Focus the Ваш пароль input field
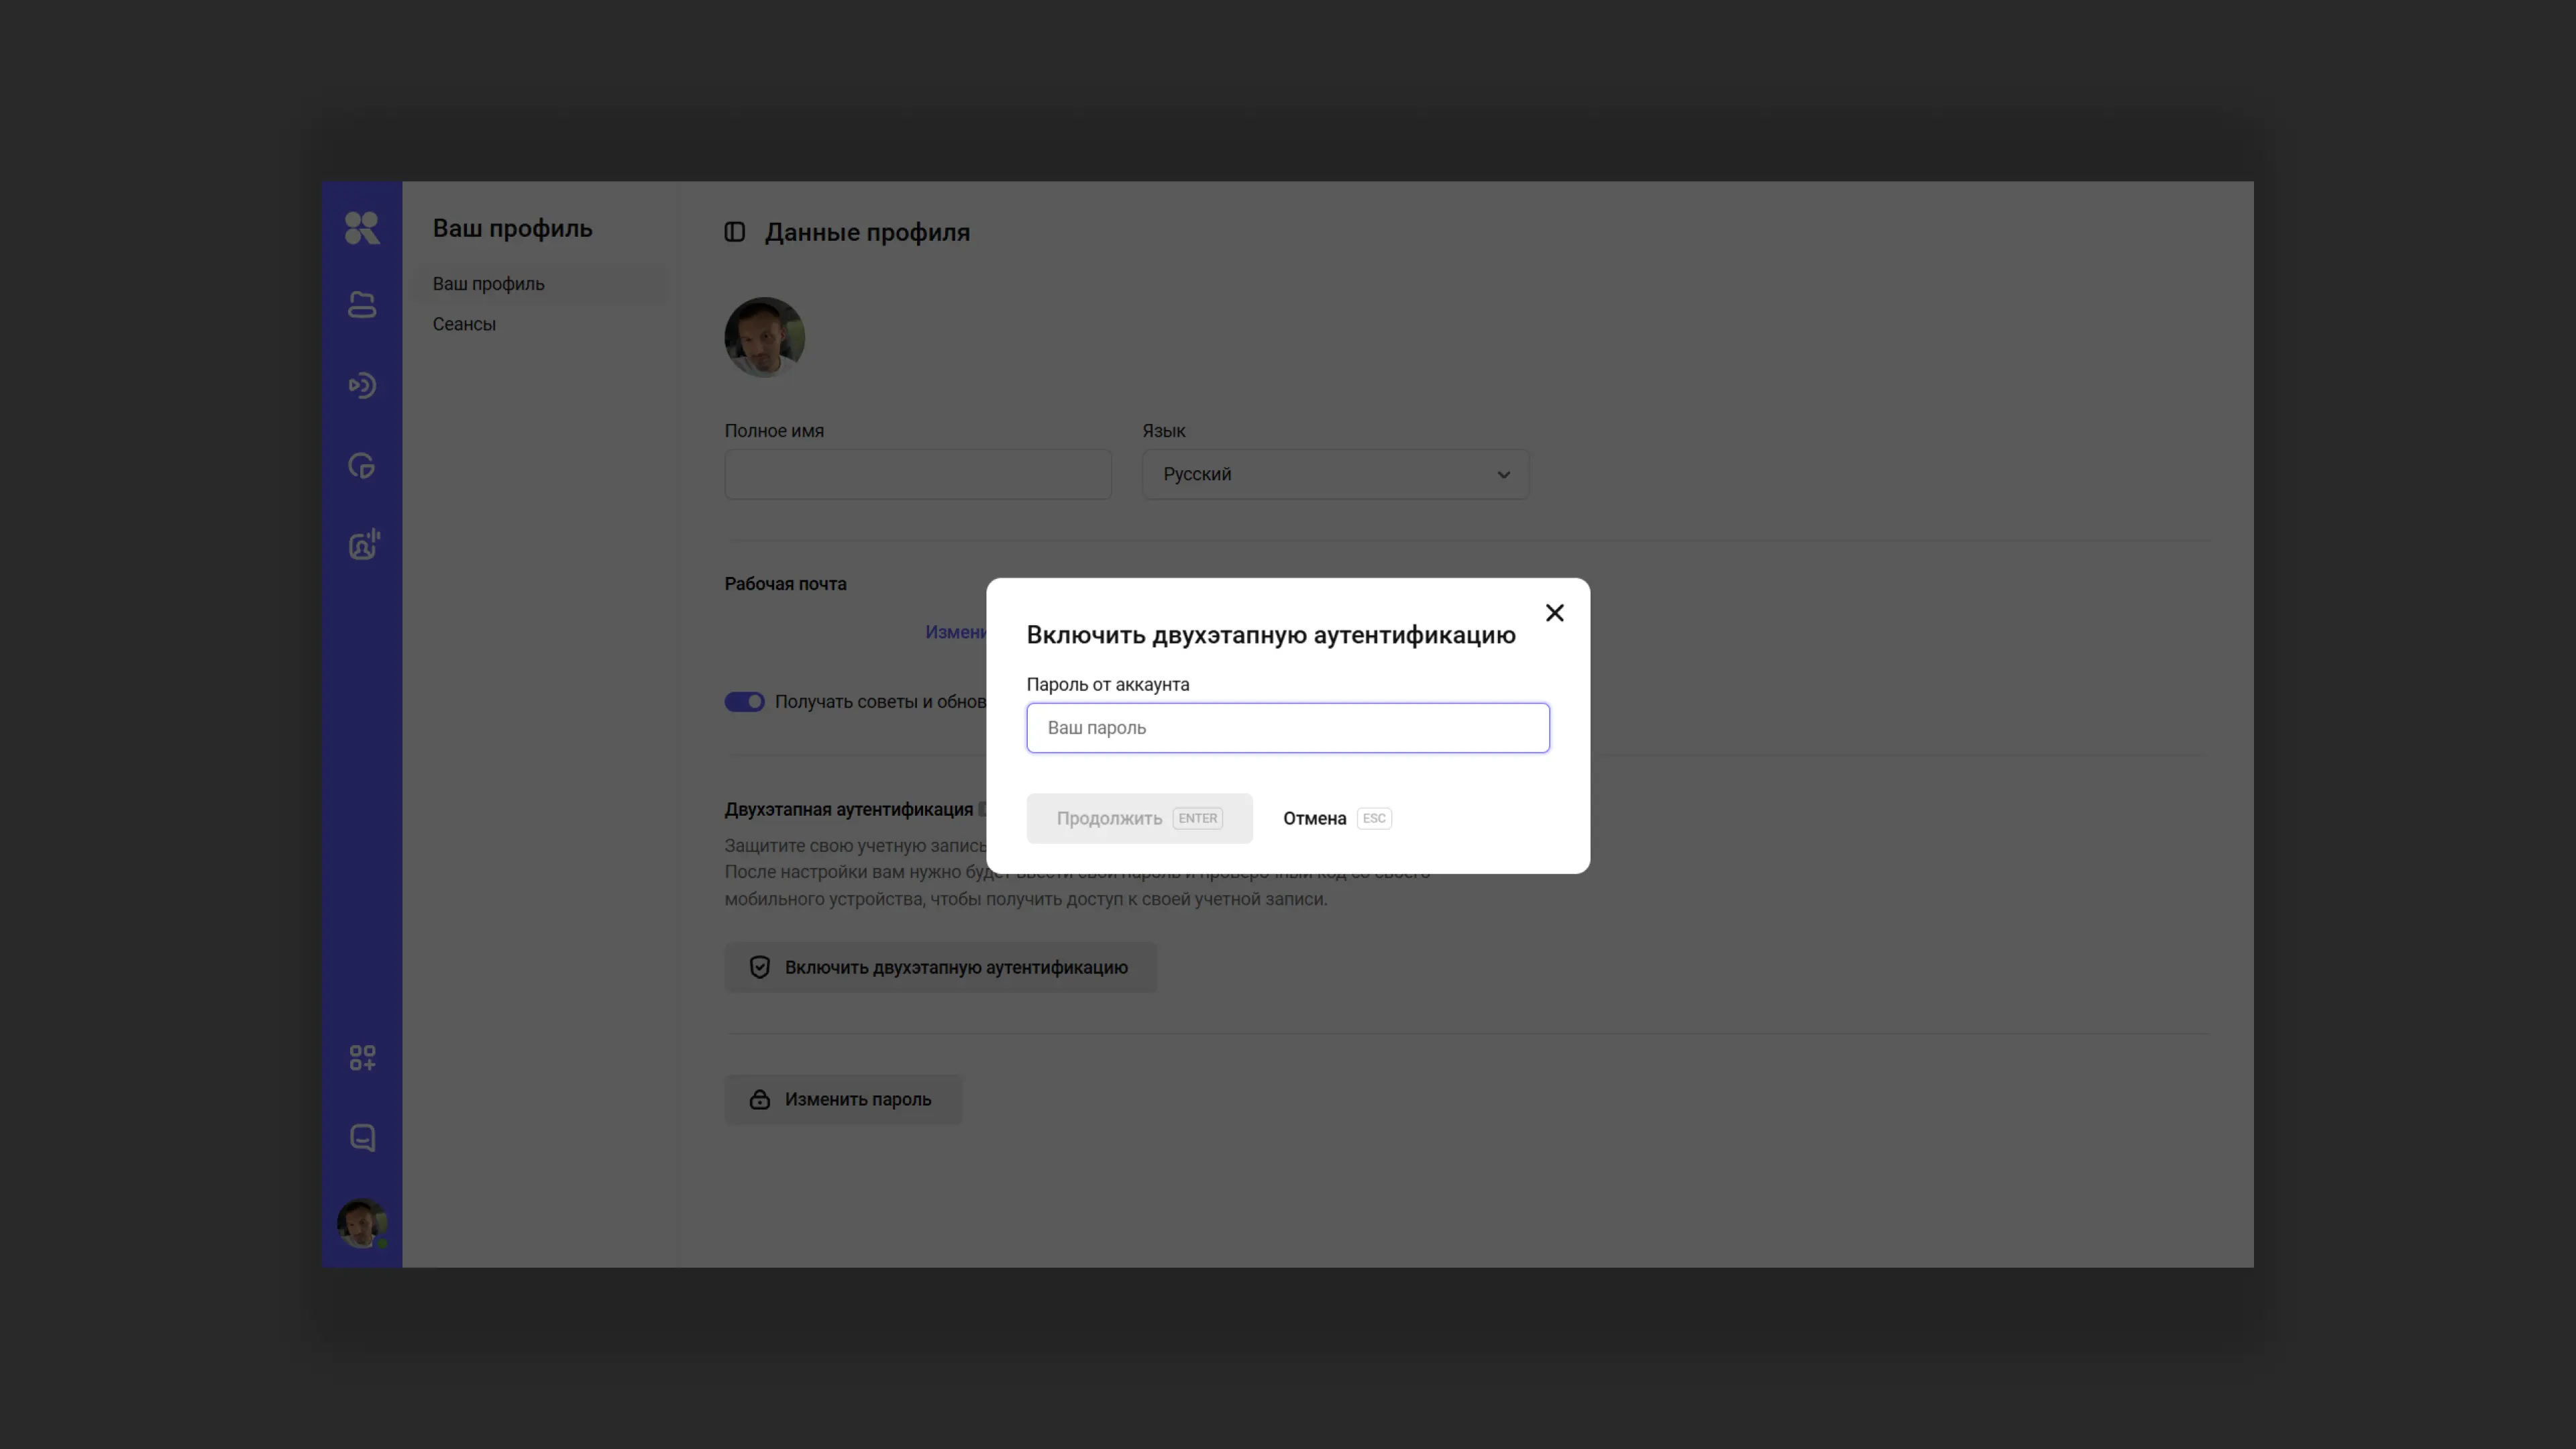The height and width of the screenshot is (1449, 2576). (x=1287, y=728)
